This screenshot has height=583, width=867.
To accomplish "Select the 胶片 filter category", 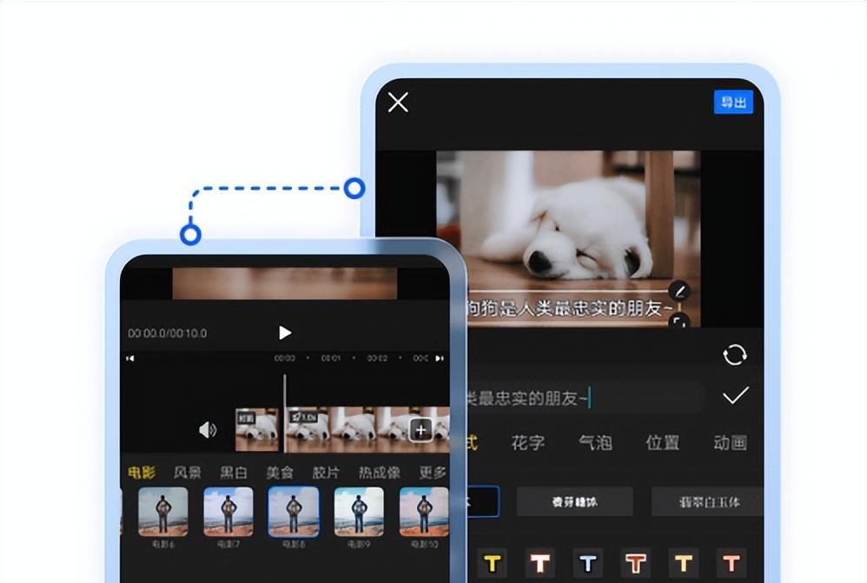I will (326, 473).
